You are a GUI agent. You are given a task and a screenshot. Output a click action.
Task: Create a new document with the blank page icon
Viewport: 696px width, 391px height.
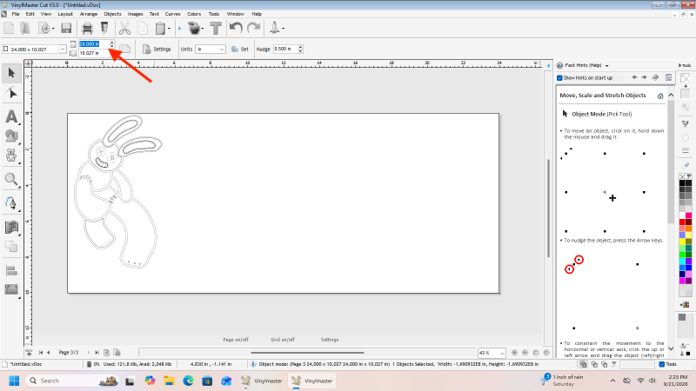tap(9, 29)
